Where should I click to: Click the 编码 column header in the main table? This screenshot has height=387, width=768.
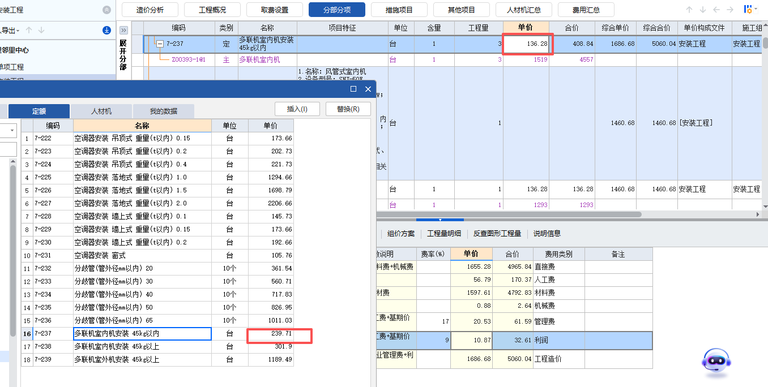click(178, 28)
